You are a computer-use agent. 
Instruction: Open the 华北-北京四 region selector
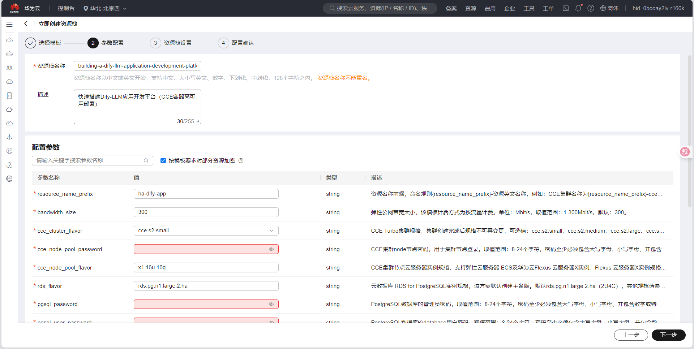(105, 8)
